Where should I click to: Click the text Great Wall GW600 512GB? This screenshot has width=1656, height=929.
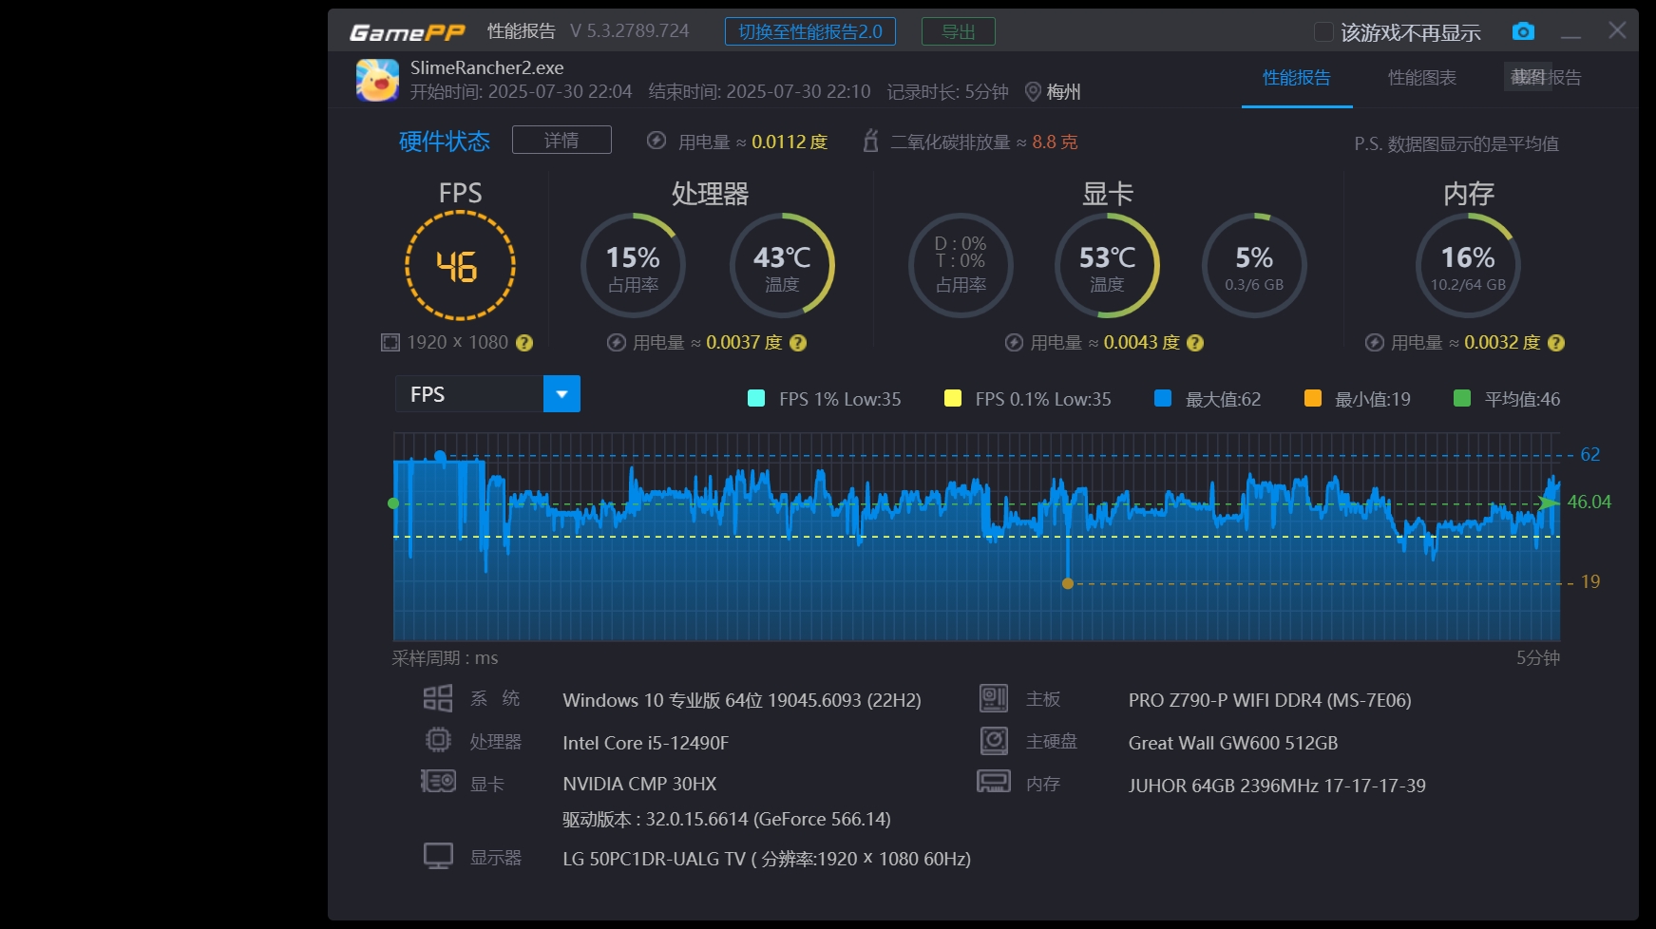click(1233, 743)
